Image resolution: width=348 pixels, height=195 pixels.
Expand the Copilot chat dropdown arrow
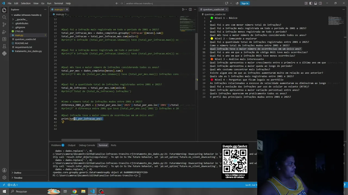coord(231,3)
